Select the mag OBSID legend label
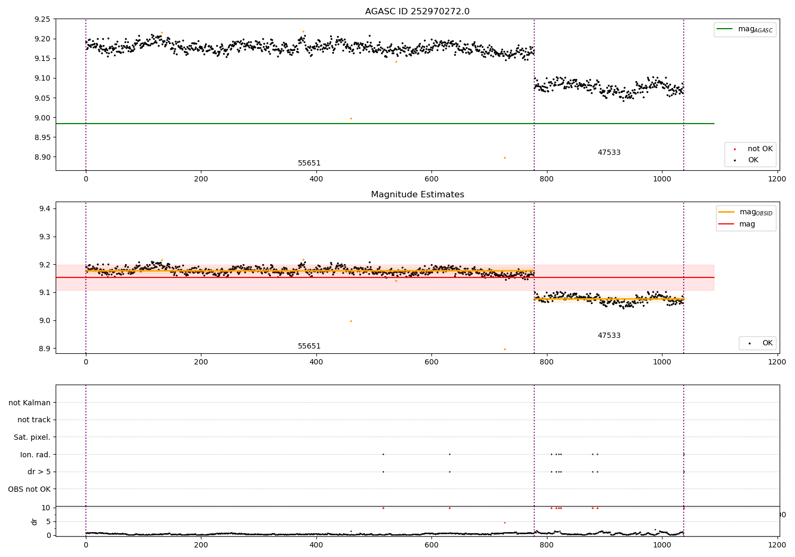This screenshot has height=557, width=795. coord(756,212)
